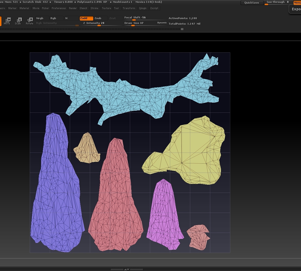Click the Timer 0.008 readout
The width and height of the screenshot is (301, 271).
coord(63,2)
